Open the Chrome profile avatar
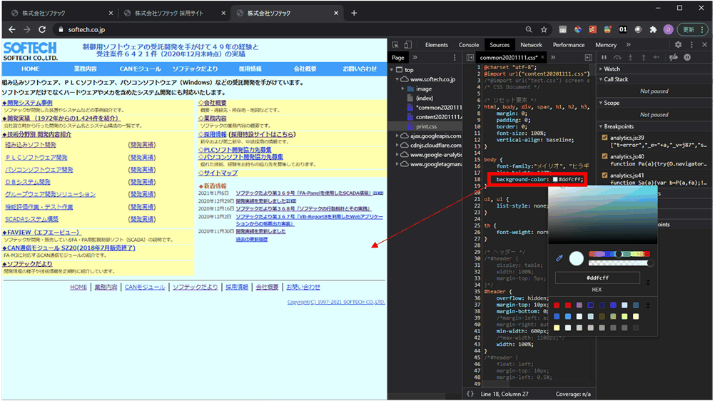This screenshot has width=715, height=401. click(x=668, y=29)
